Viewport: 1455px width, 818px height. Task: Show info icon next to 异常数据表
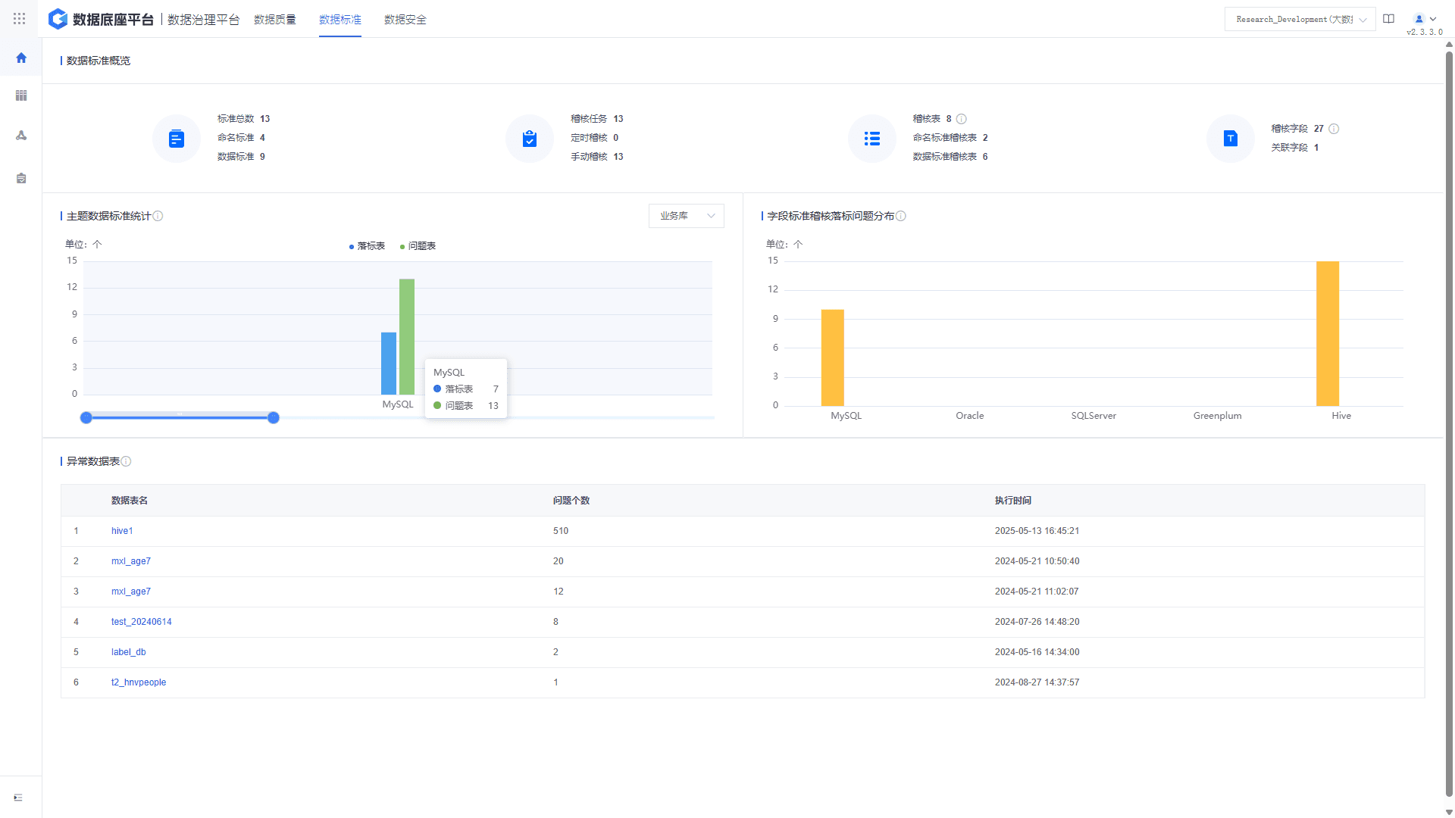point(126,461)
